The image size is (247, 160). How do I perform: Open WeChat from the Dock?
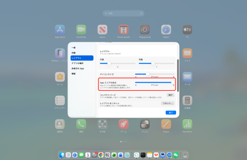pyautogui.click(x=176, y=155)
